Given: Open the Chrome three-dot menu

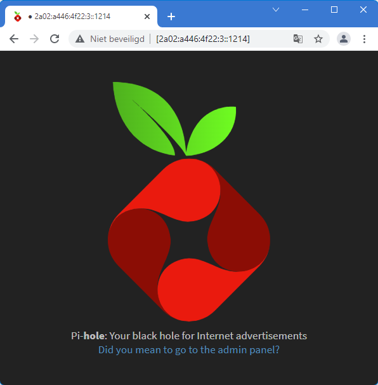Looking at the screenshot, I should [364, 39].
